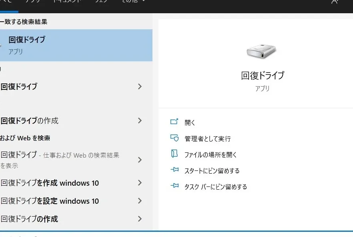Image resolution: width=353 pixels, height=237 pixels.
Task: Switch to the ウェブ filter tab
Action: click(101, 2)
